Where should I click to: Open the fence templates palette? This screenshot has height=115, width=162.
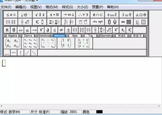(11, 22)
